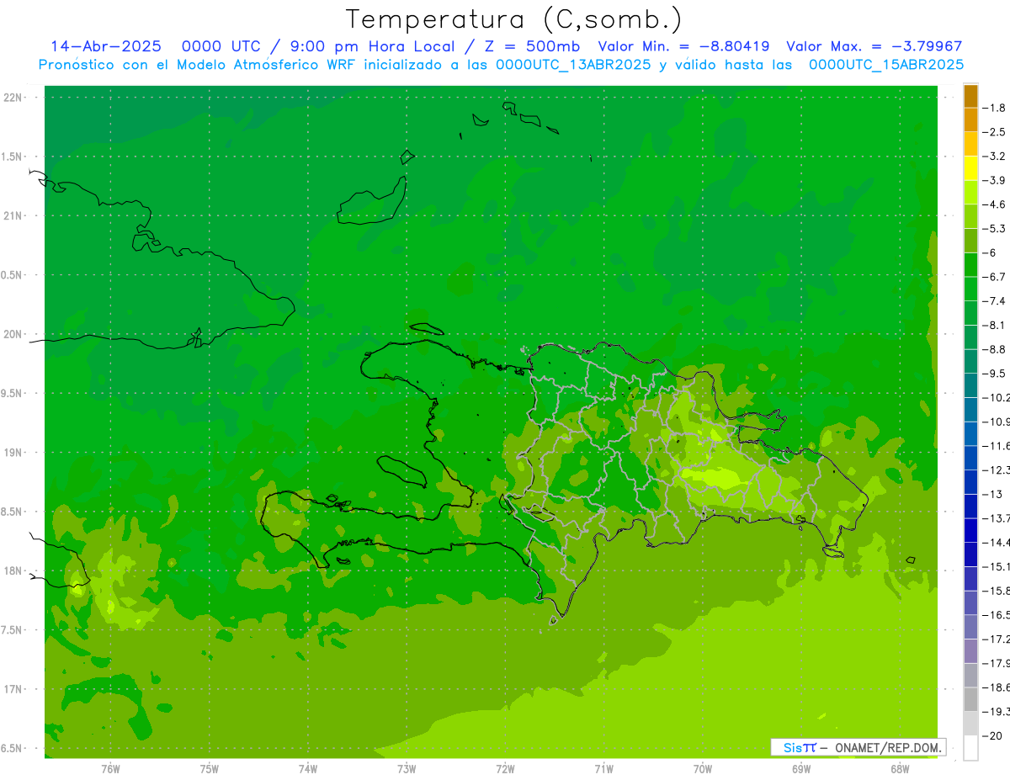Click the "69W" longitude axis label
This screenshot has height=780, width=1010.
801,768
